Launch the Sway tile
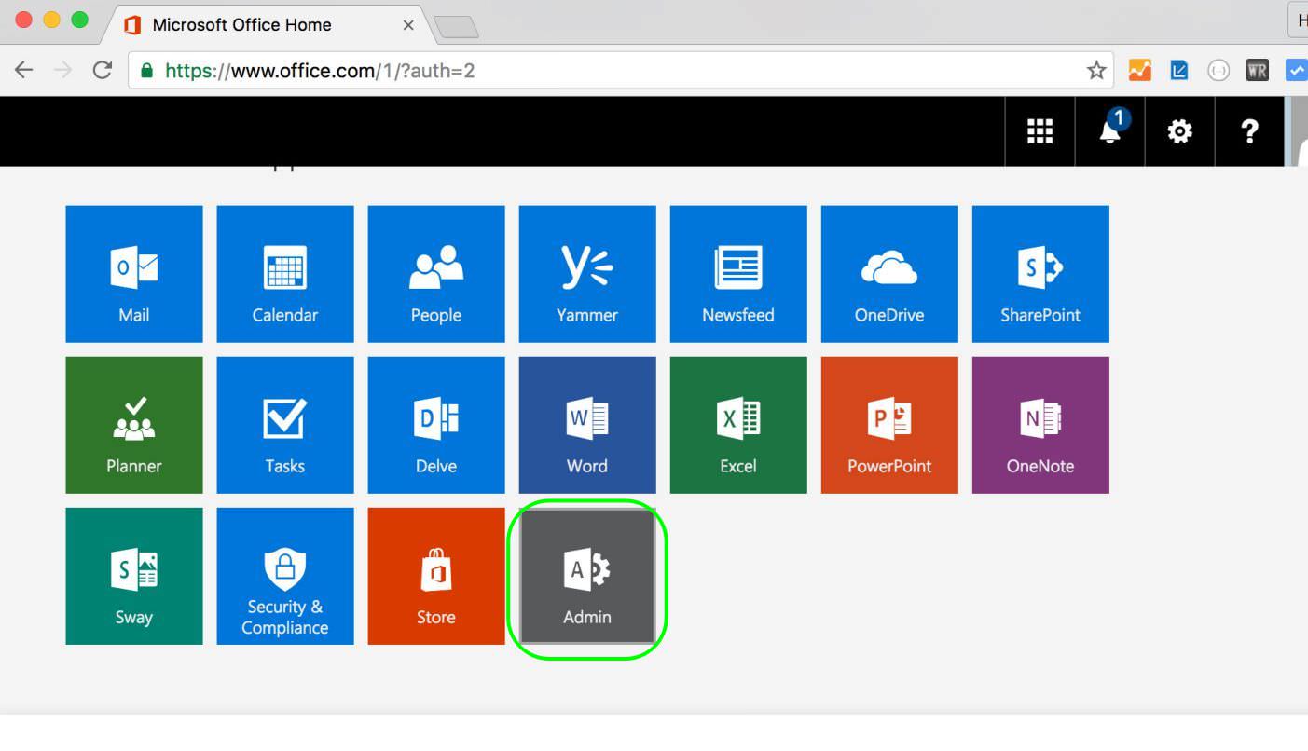 (x=133, y=576)
